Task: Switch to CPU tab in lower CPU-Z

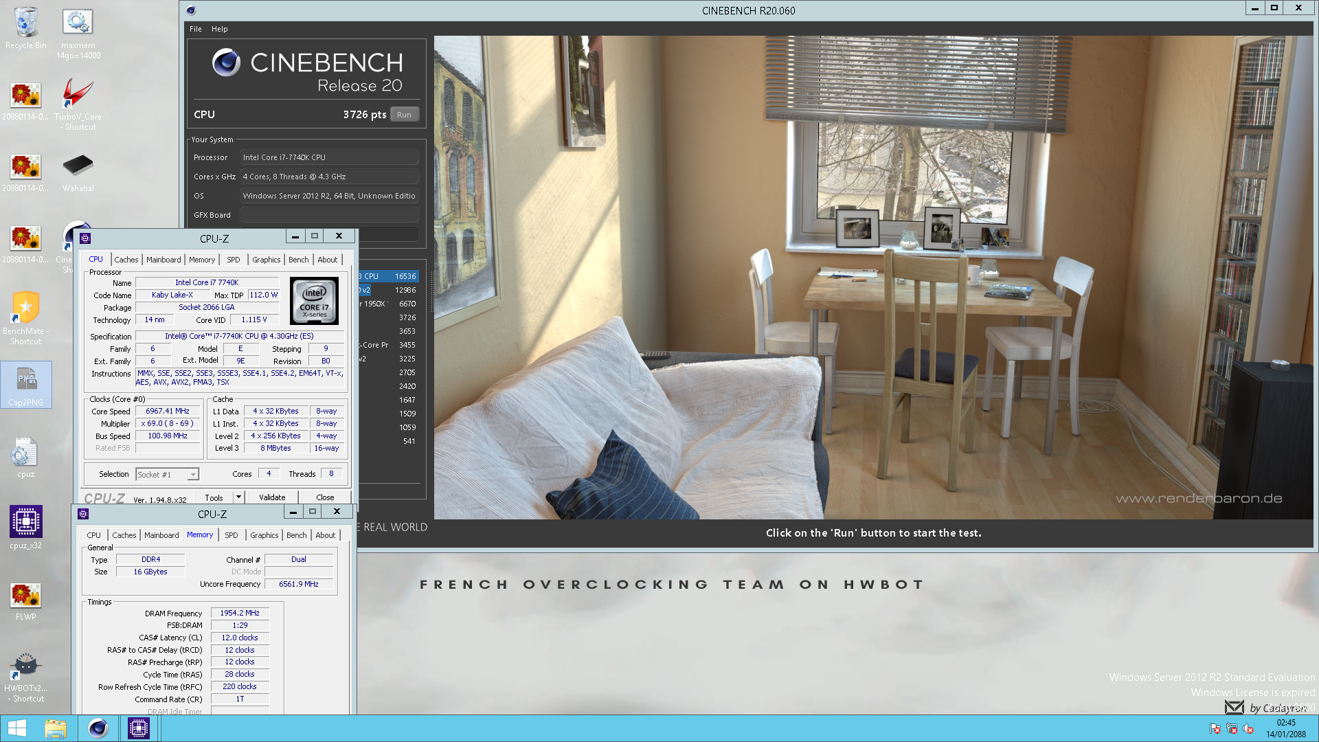Action: [94, 535]
